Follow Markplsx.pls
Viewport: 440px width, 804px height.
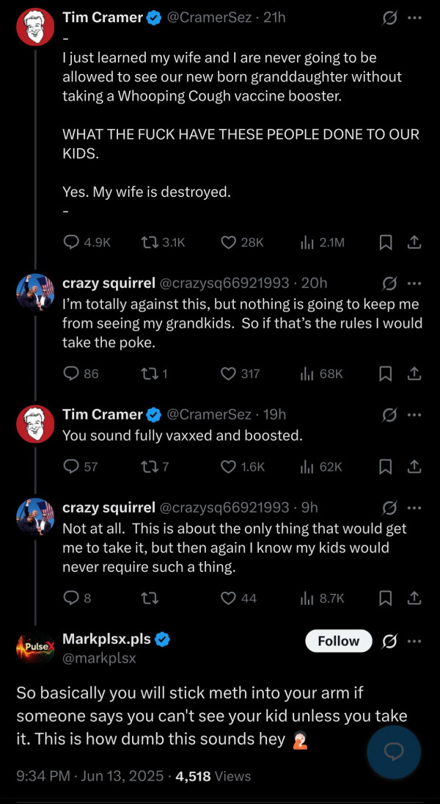point(338,641)
